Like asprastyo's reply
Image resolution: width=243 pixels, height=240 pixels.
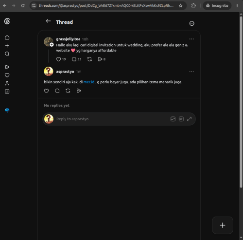tap(47, 91)
